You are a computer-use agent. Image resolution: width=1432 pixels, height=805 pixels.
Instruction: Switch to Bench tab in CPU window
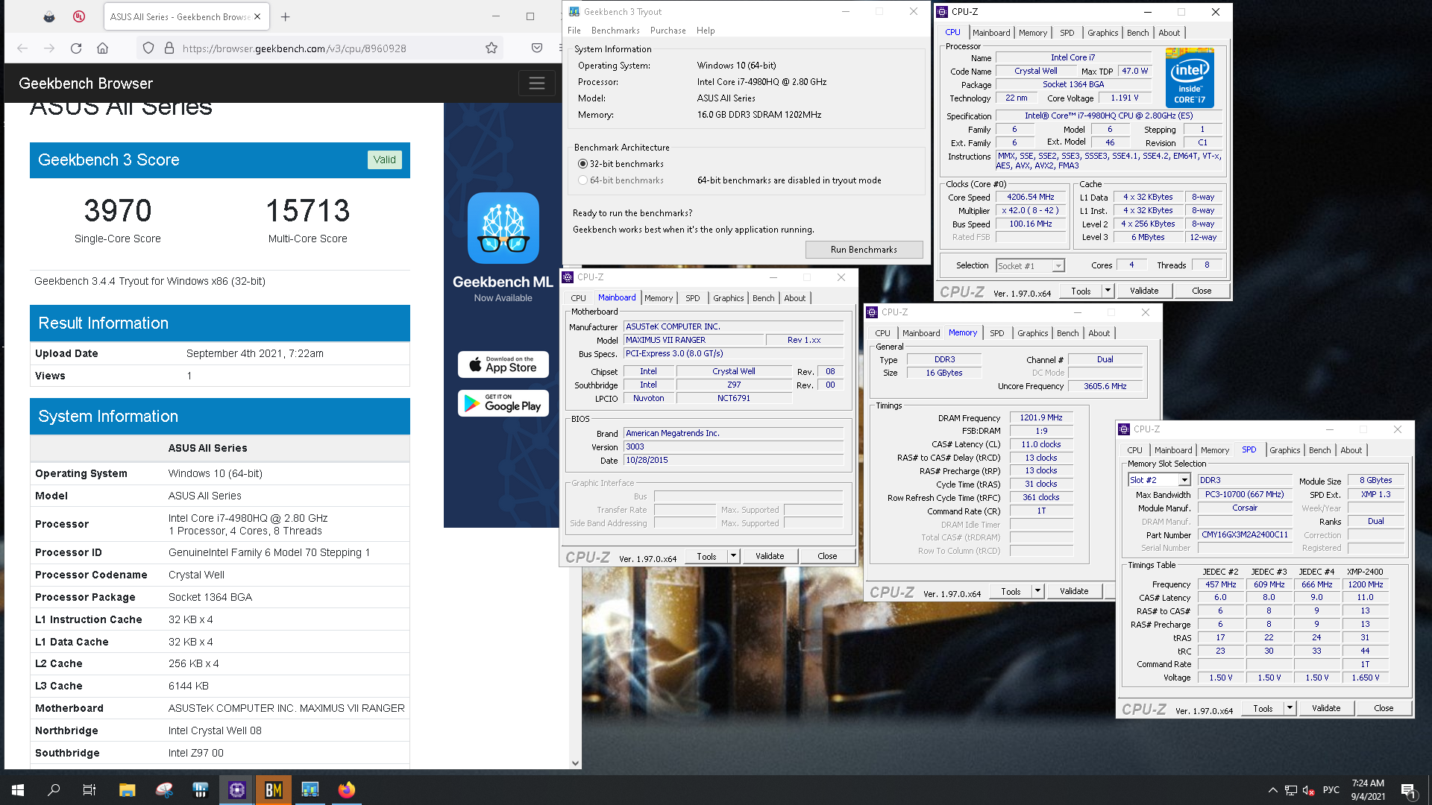(1137, 33)
